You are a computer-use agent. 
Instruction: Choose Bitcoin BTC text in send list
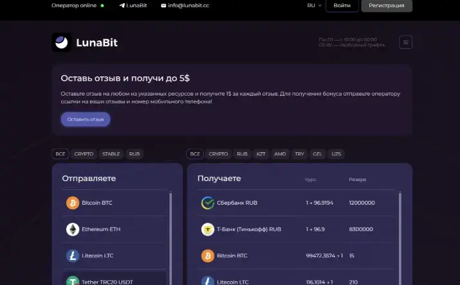(97, 203)
